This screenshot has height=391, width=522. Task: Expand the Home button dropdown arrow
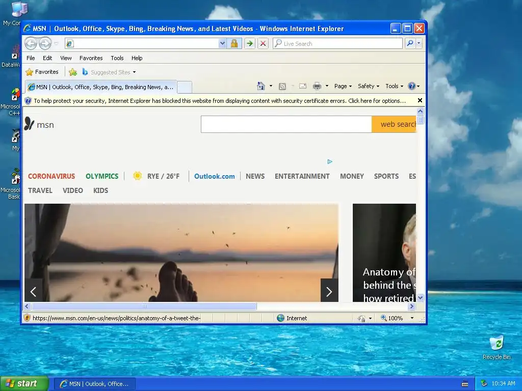pos(271,86)
